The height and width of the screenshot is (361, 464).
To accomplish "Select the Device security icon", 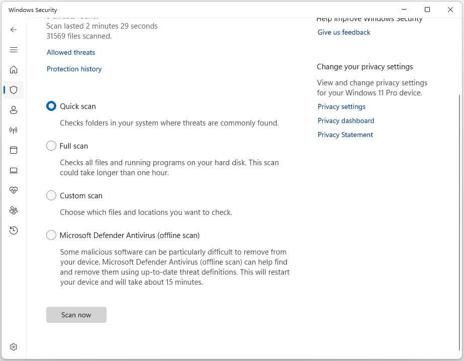I will (14, 170).
